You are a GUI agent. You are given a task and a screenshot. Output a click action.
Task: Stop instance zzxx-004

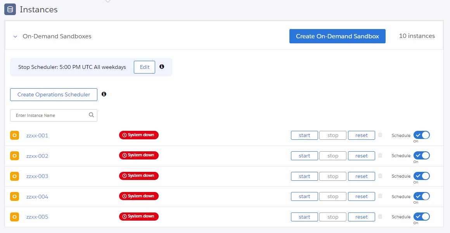click(333, 196)
